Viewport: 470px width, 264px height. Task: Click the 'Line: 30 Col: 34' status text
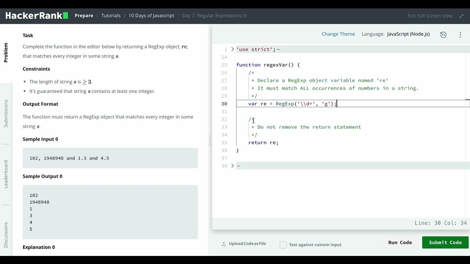441,223
